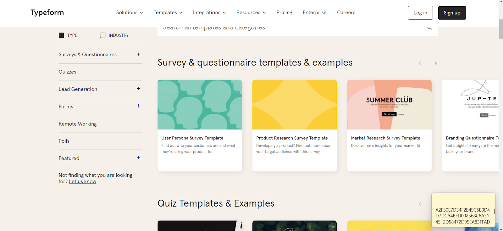The height and width of the screenshot is (231, 503).
Task: Show previous survey templates with left arrow
Action: pyautogui.click(x=420, y=63)
